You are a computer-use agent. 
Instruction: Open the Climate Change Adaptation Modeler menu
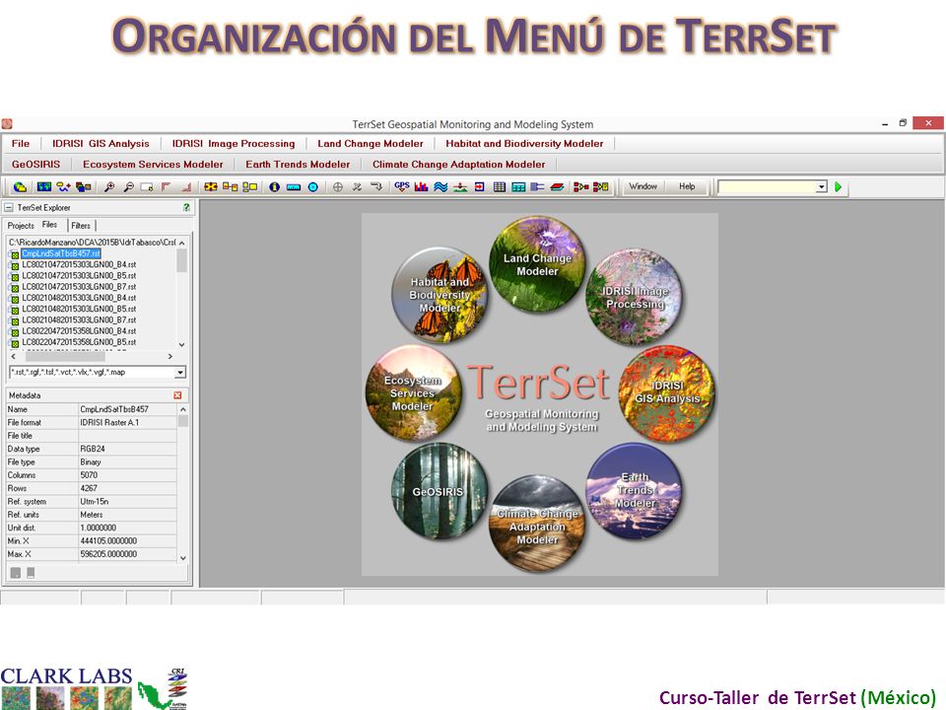coord(458,165)
